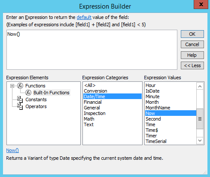
Task: Choose the Inspection category
Action: (x=113, y=113)
